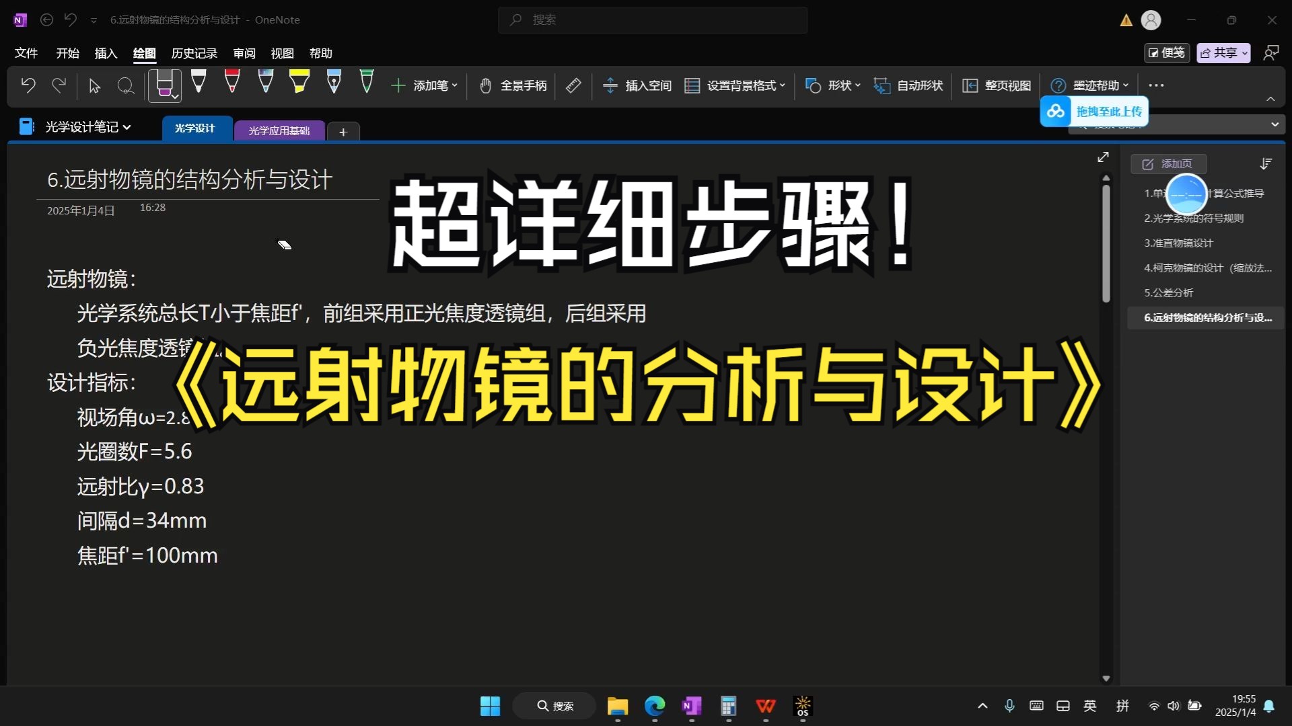Open the 历史记录 ribbon tab
The width and height of the screenshot is (1292, 726).
(194, 53)
